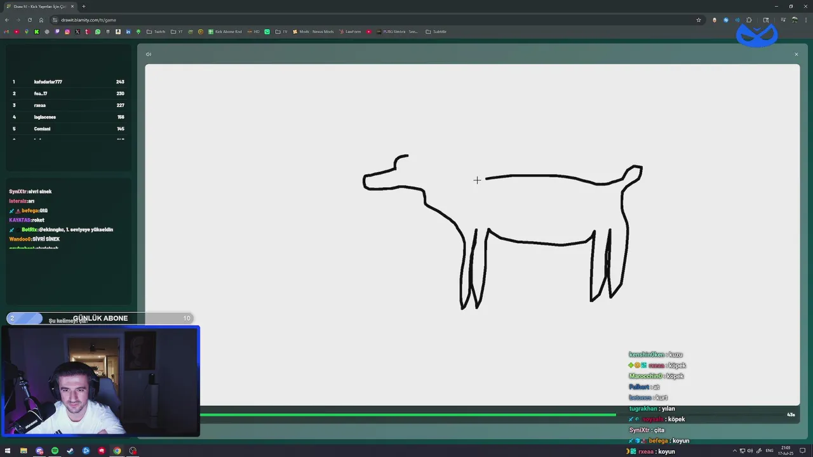Open the ENG language selector

770,451
